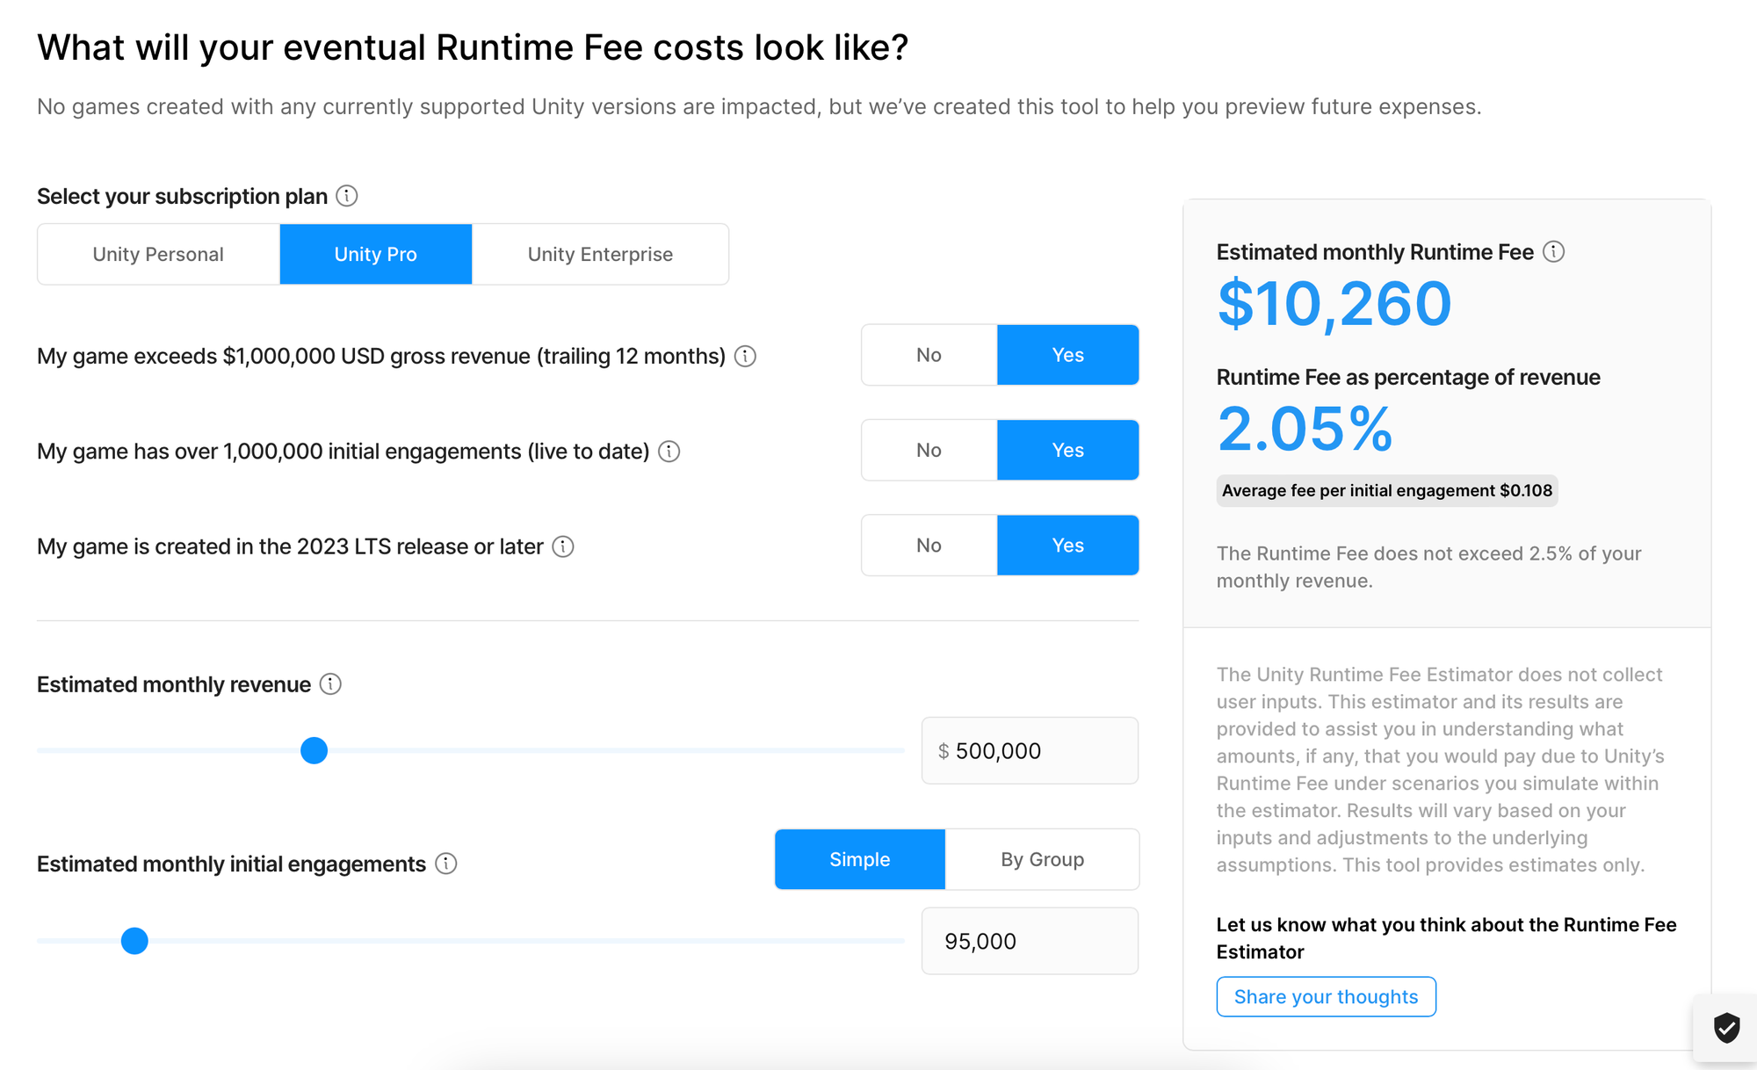Click info icon next to gross revenue question
Screen dimensions: 1757x1070
point(745,356)
